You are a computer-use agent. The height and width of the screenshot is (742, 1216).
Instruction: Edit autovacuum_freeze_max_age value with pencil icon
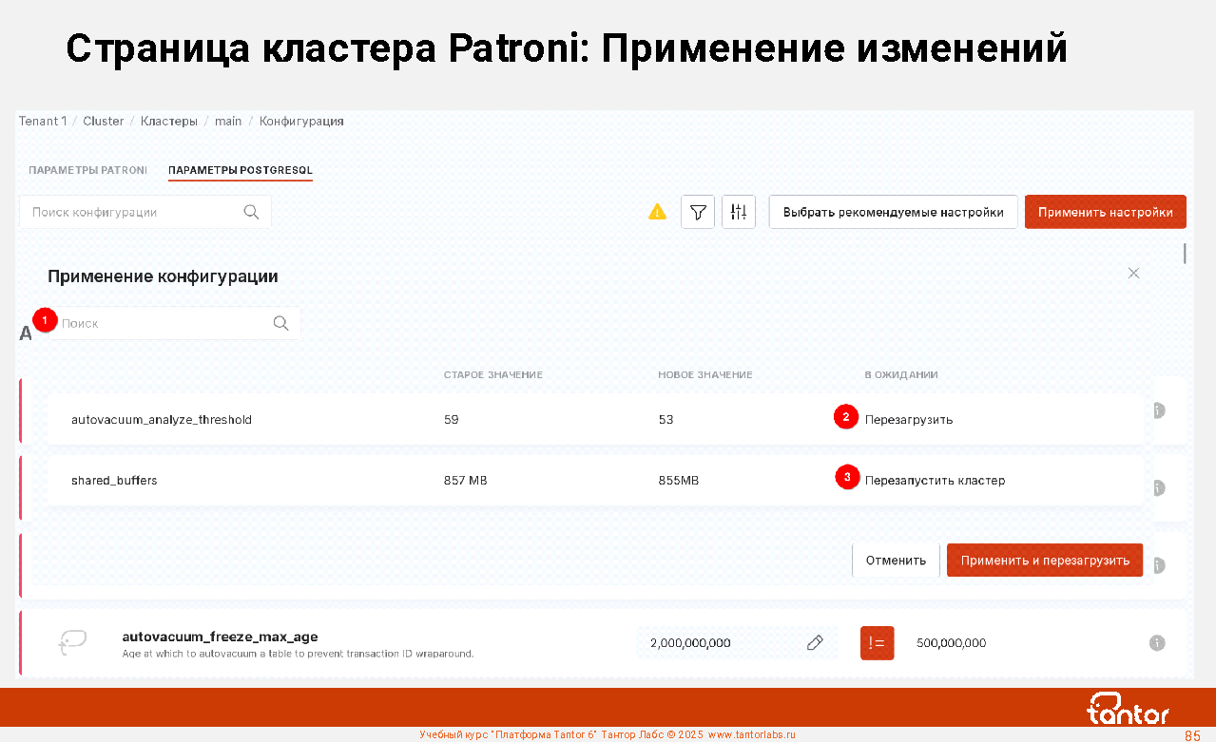(815, 643)
